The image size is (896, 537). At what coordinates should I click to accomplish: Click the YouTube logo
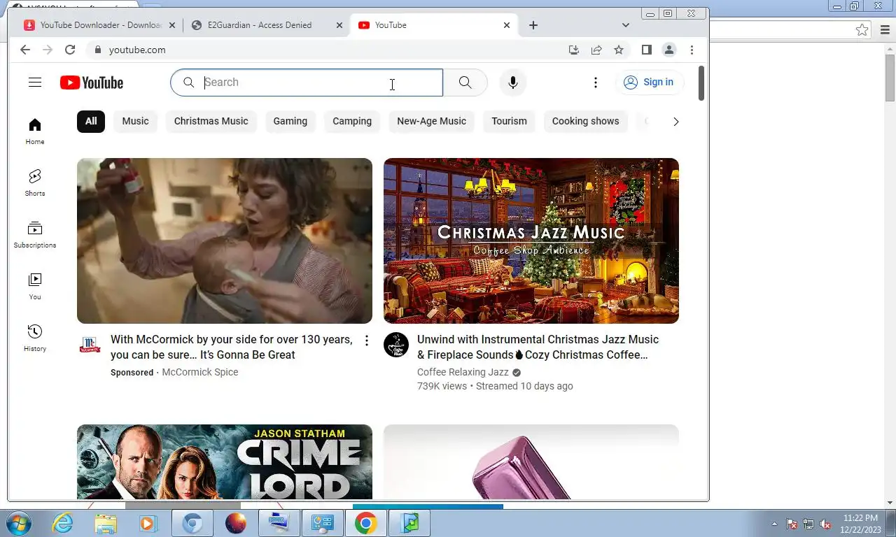[x=92, y=83]
